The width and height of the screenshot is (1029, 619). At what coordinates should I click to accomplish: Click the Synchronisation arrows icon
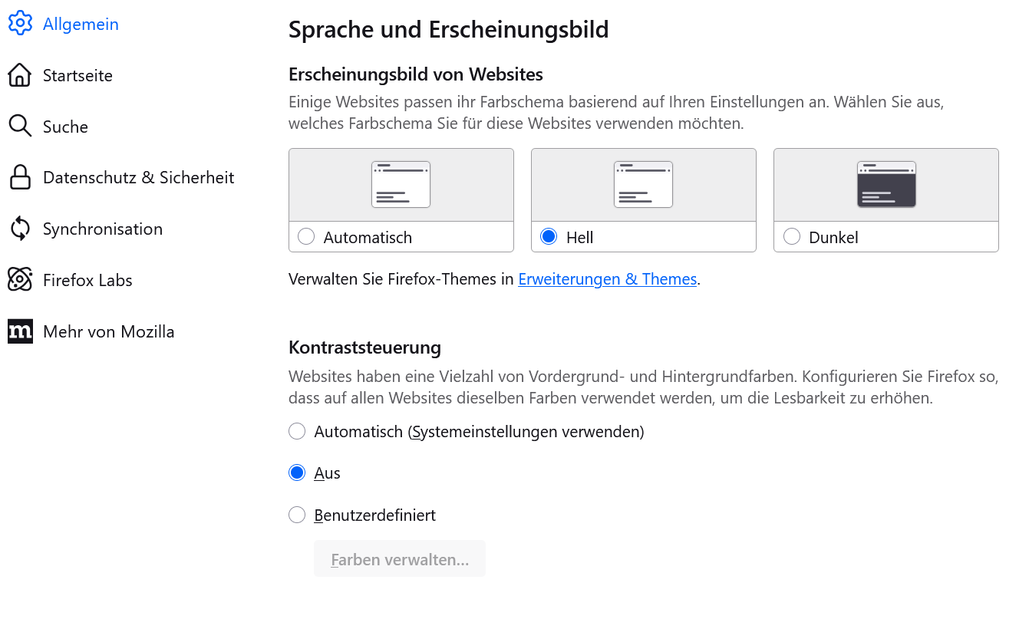coord(20,229)
